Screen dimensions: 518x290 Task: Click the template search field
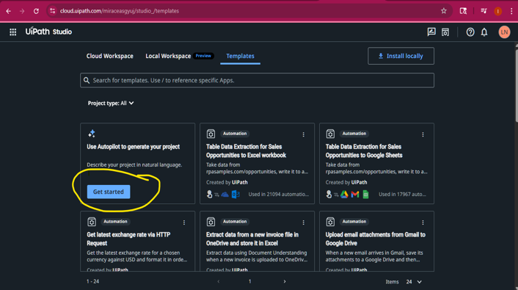click(x=257, y=80)
